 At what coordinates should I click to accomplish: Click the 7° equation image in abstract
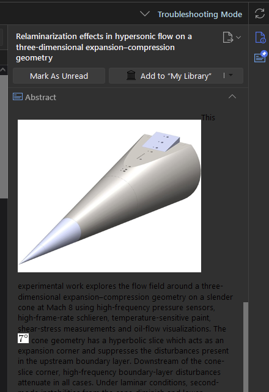click(x=23, y=338)
